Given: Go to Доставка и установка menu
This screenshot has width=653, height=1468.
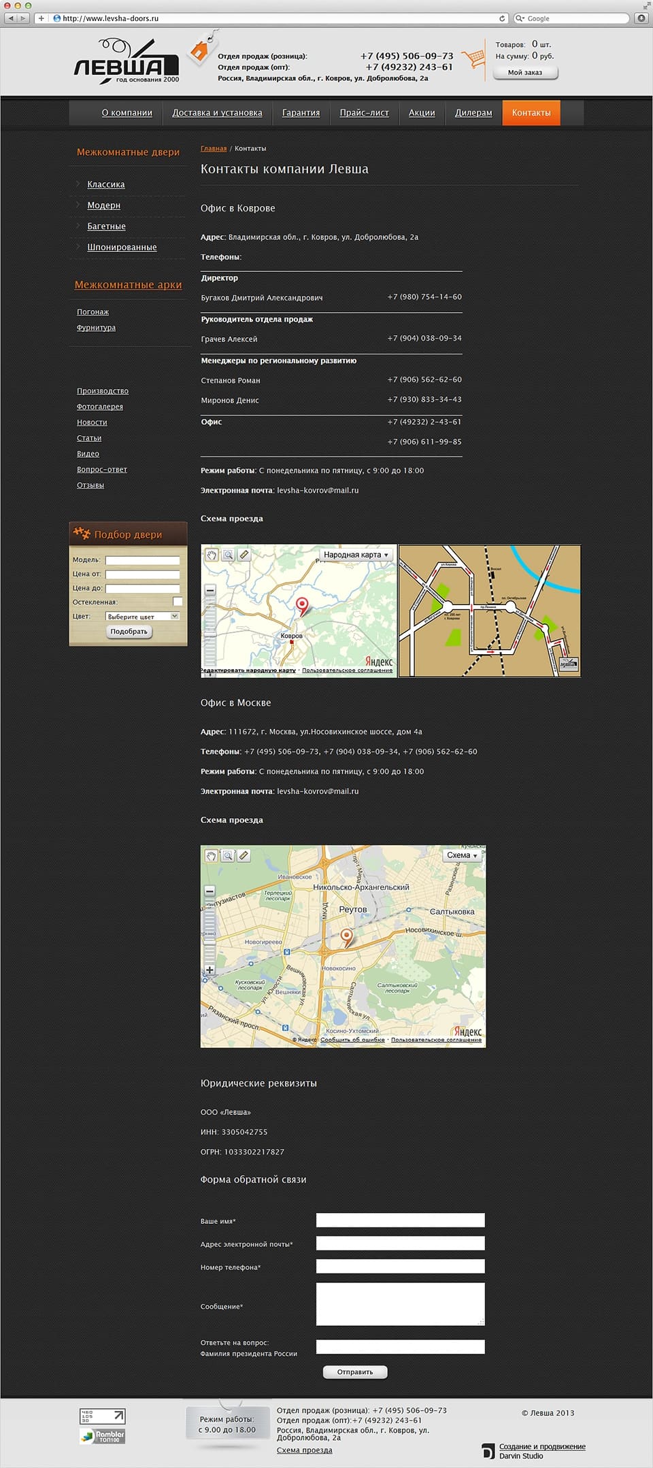Looking at the screenshot, I should (217, 113).
